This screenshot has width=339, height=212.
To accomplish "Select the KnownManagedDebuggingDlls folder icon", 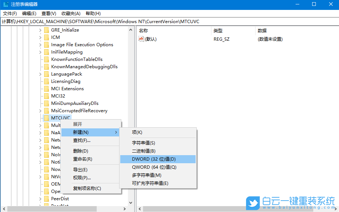I will pyautogui.click(x=46, y=66).
